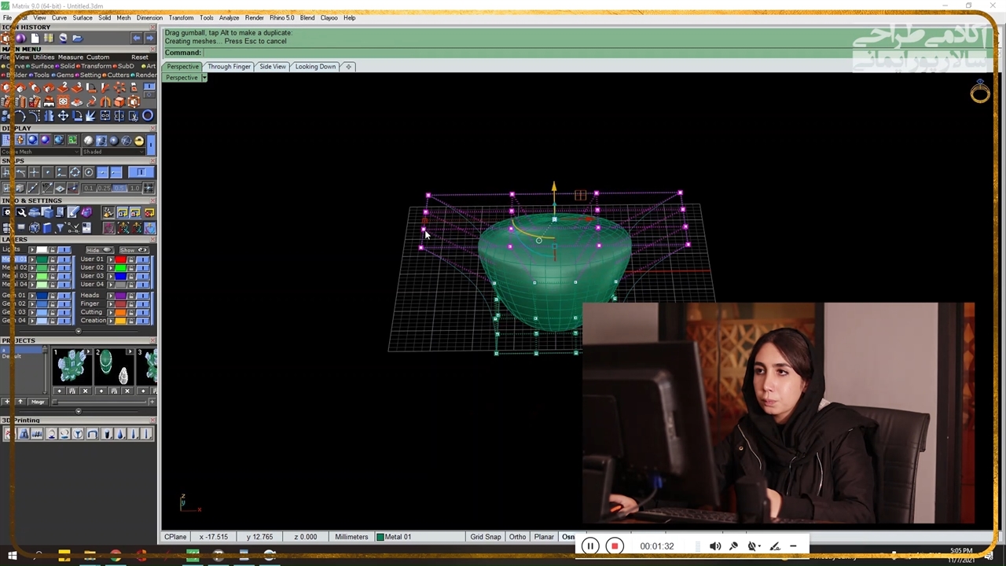This screenshot has width=1006, height=566.
Task: Toggle Ortho mode in status bar
Action: (x=517, y=537)
